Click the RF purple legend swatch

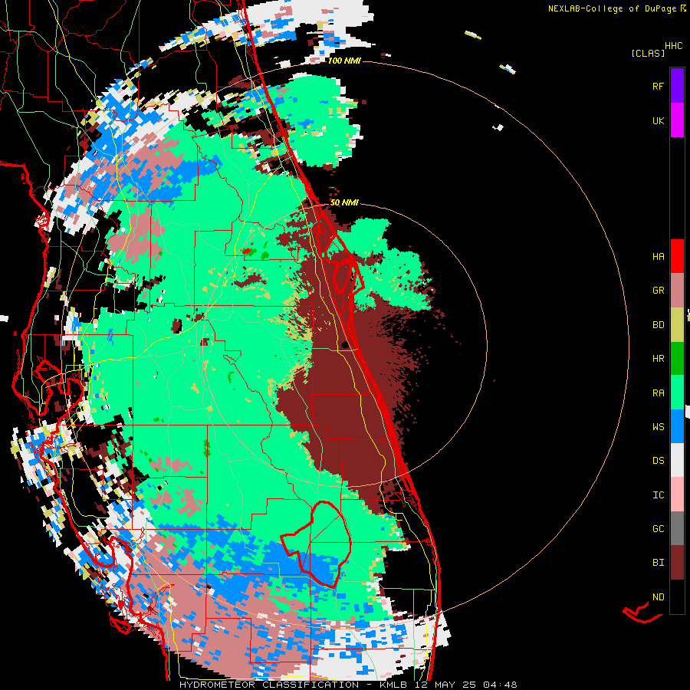coord(677,86)
